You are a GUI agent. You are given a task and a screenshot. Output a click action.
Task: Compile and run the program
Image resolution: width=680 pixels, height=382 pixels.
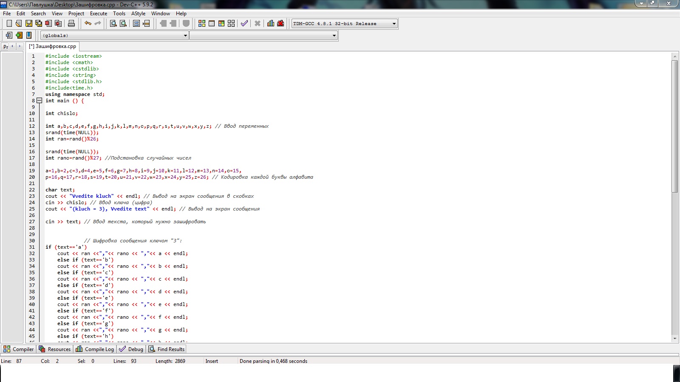tap(221, 23)
